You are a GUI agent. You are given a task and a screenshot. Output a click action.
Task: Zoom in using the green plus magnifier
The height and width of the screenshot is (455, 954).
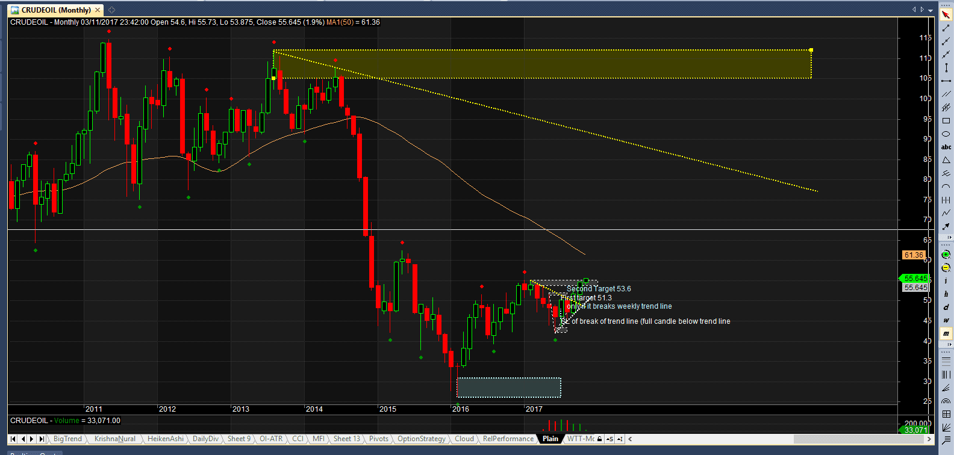(946, 255)
